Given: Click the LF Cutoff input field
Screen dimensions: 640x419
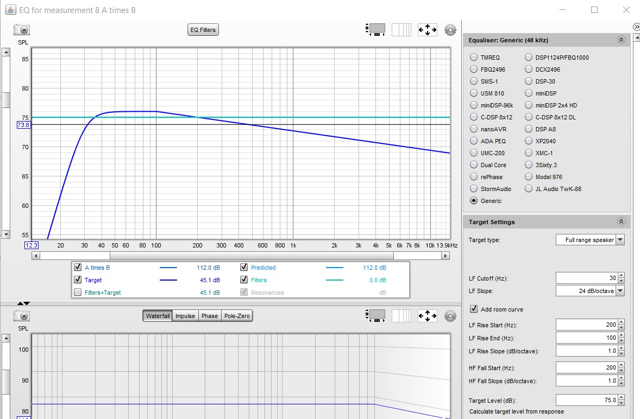Looking at the screenshot, I should coord(587,278).
